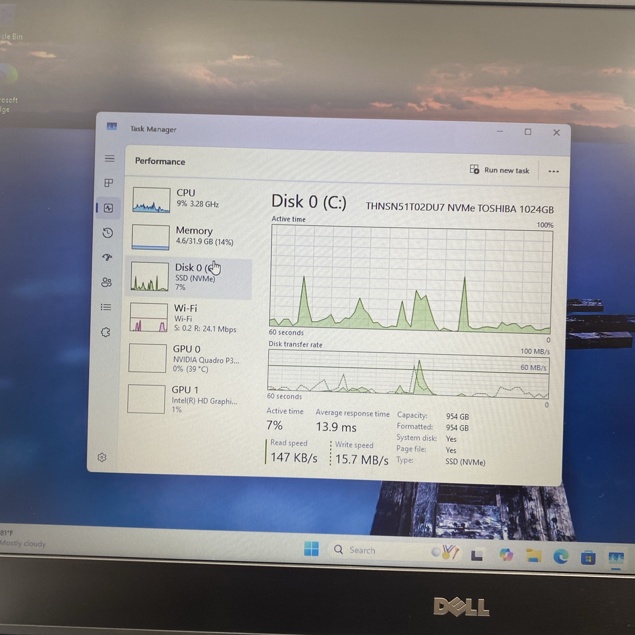Click the Type SSD (NVMe) value
Viewport: 635px width, 635px height.
pyautogui.click(x=465, y=462)
